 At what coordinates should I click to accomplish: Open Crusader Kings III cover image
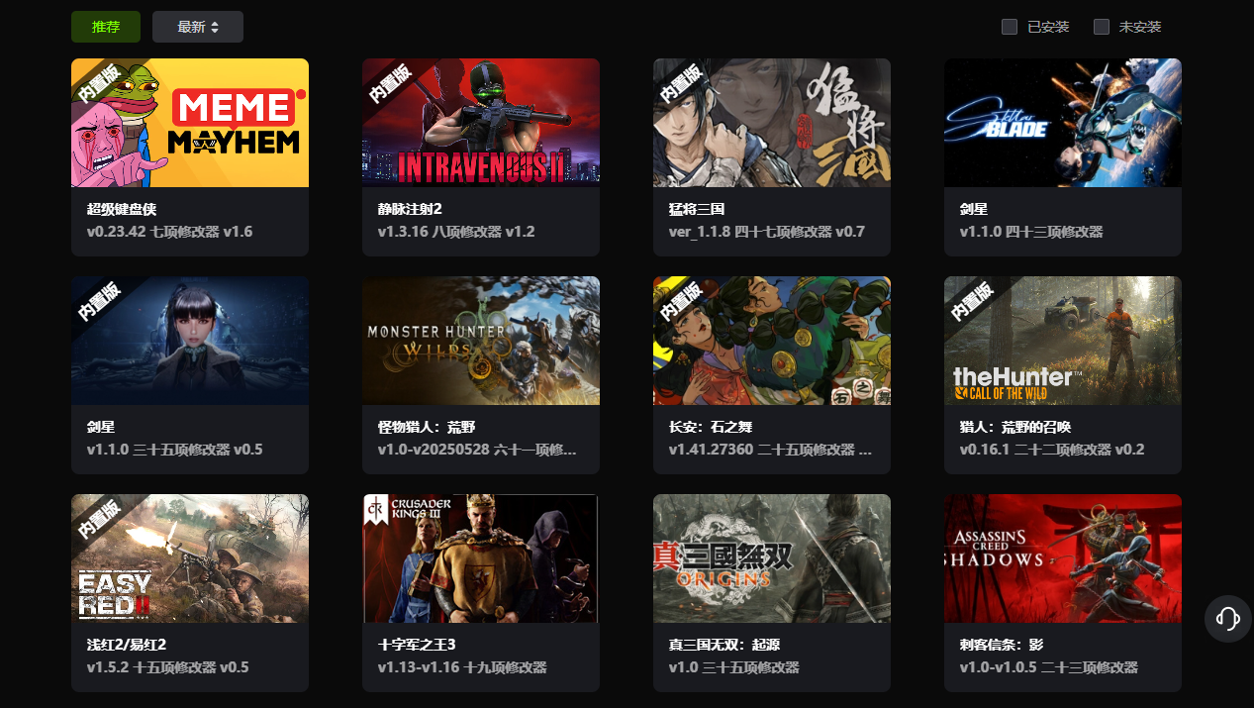[x=481, y=558]
